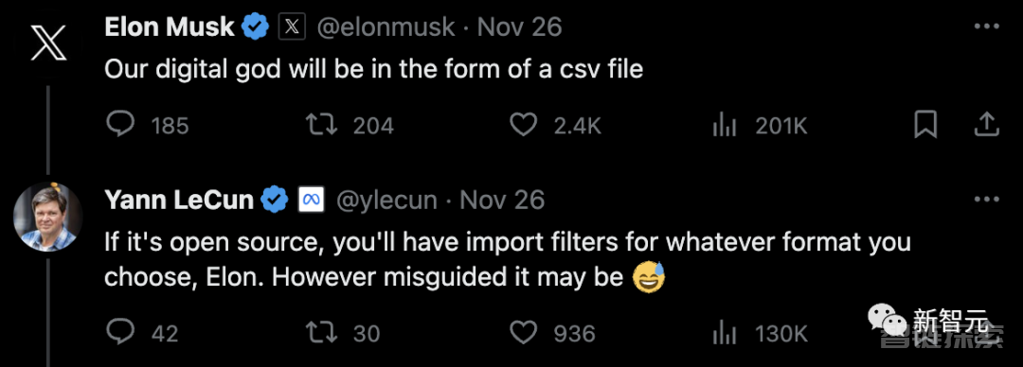Screen dimensions: 1023x367
Task: Like Elon Musk's tweet with 2.4K likes
Action: click(x=523, y=125)
